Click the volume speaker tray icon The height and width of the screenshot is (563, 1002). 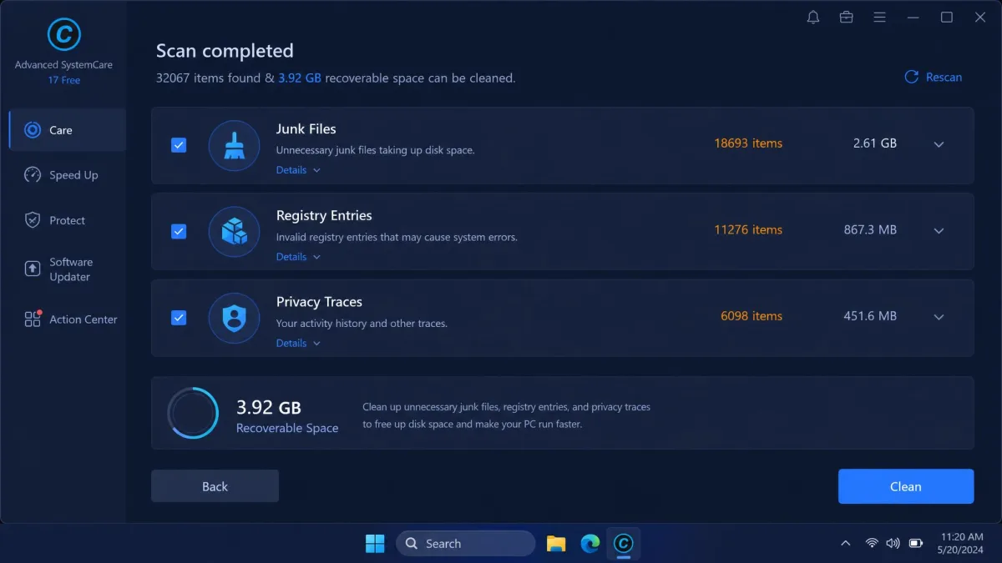point(893,543)
